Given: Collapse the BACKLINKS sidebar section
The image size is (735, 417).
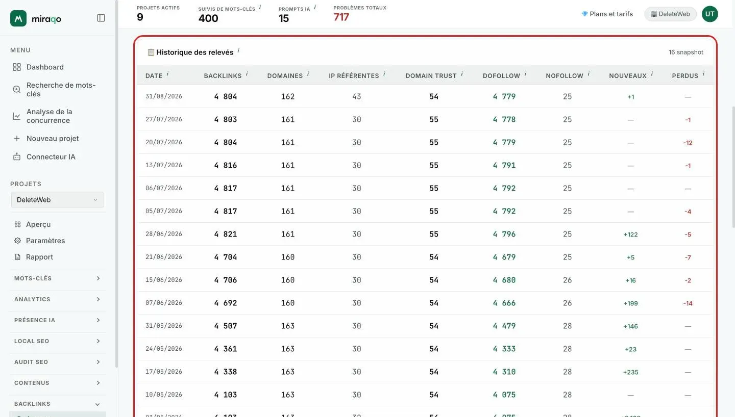Looking at the screenshot, I should click(x=58, y=404).
